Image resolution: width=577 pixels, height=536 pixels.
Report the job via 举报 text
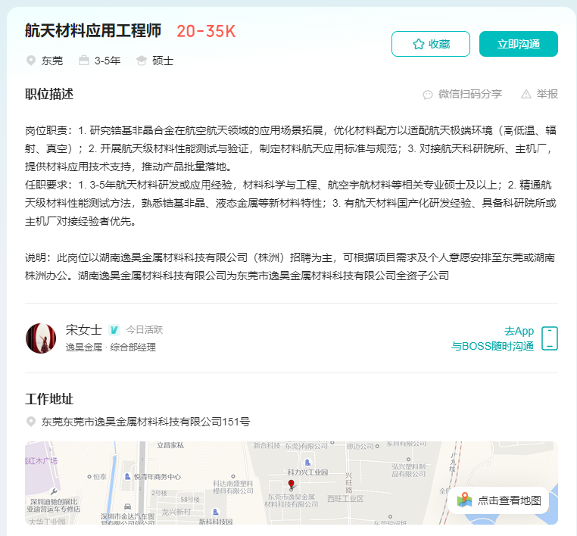[547, 94]
